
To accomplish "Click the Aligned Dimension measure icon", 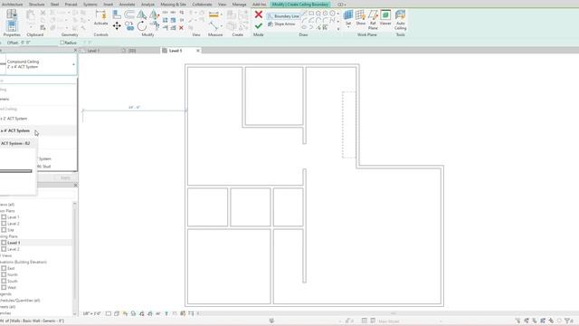I will (214, 14).
